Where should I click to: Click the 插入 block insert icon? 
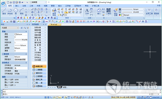point(99,12)
